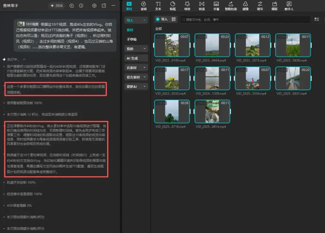Collapse the 导入 sidebar section
Screen dimensions: 325x233
pyautogui.click(x=136, y=20)
